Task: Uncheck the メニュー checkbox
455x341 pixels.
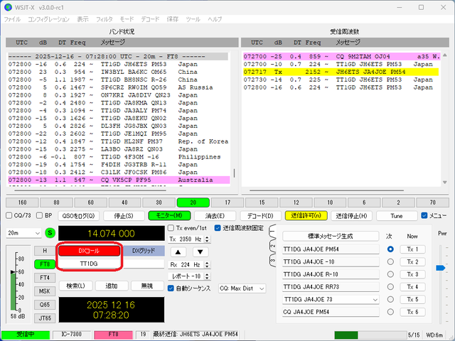Action: pyautogui.click(x=424, y=215)
